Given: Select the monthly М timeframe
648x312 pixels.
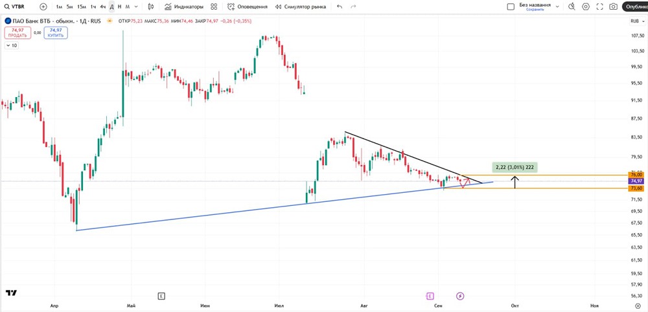Looking at the screenshot, I should pyautogui.click(x=127, y=6).
